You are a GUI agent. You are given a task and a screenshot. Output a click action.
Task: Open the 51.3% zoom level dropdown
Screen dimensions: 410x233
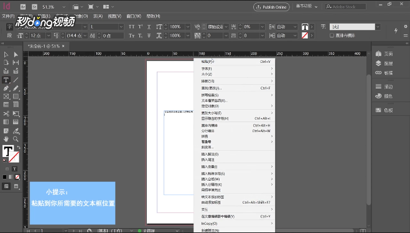(64, 7)
